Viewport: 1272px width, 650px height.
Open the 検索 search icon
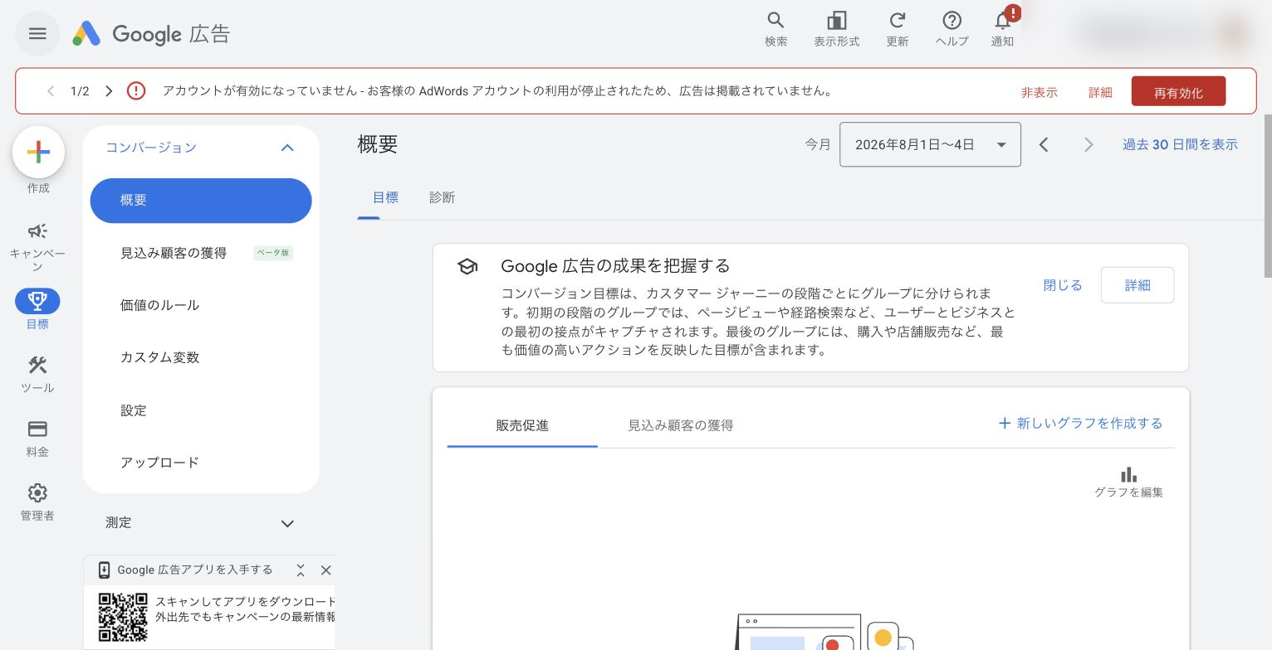[x=775, y=29]
